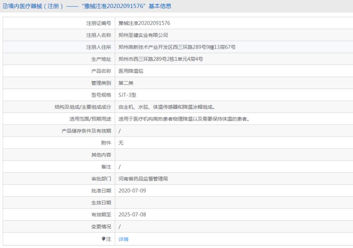Click the bulb icon beside 注 label
This screenshot has height=248, width=353.
(103, 239)
